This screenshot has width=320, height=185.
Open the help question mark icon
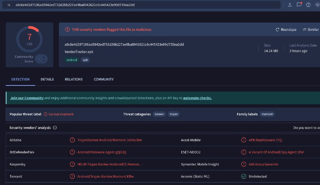308,5
